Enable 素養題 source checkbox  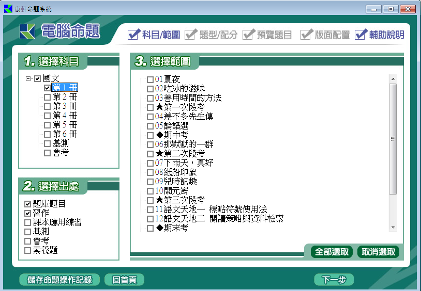point(27,250)
